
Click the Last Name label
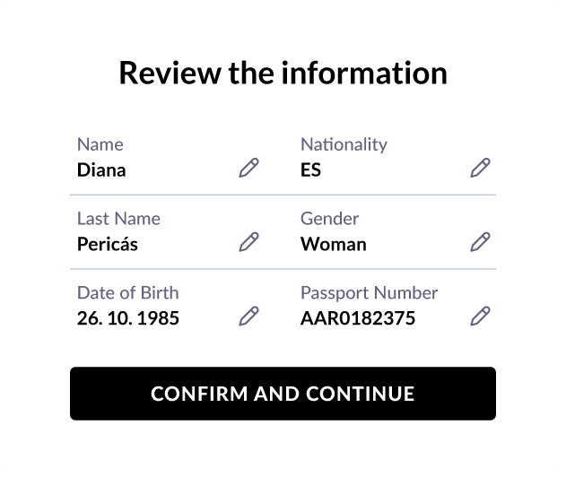pyautogui.click(x=118, y=219)
